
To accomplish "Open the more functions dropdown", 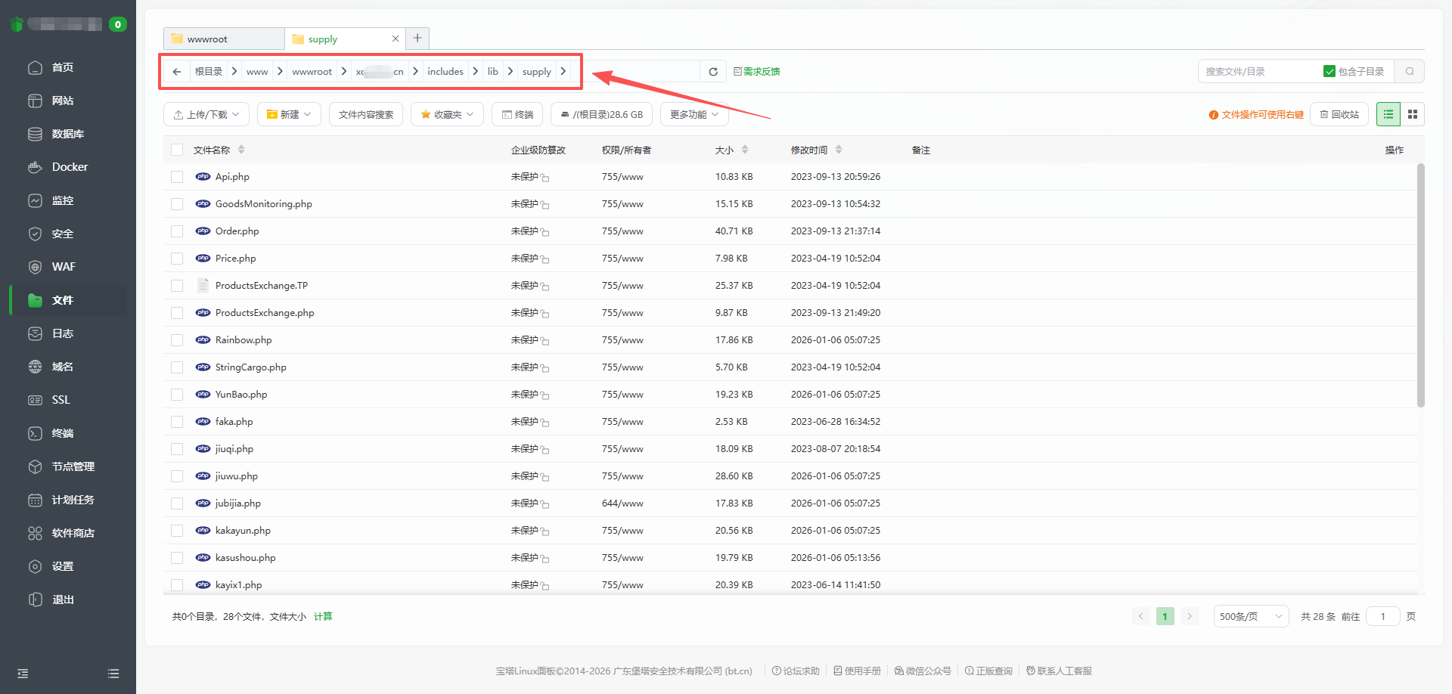I will coord(693,115).
